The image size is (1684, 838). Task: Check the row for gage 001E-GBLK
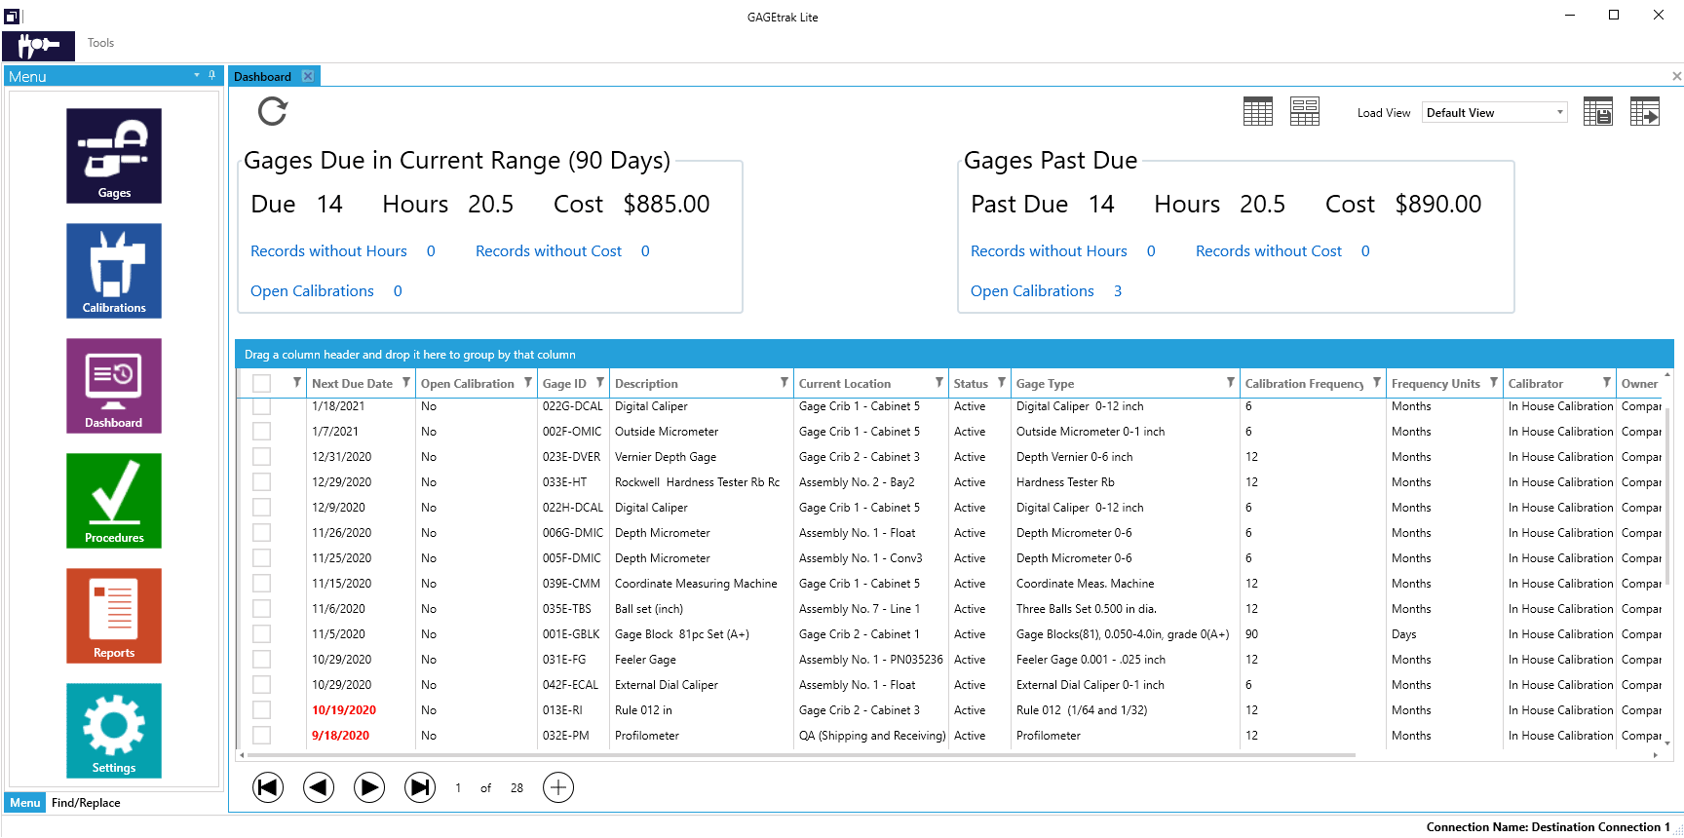click(262, 633)
